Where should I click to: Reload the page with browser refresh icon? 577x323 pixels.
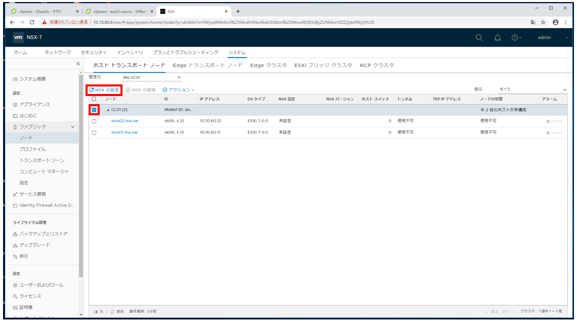(x=32, y=22)
